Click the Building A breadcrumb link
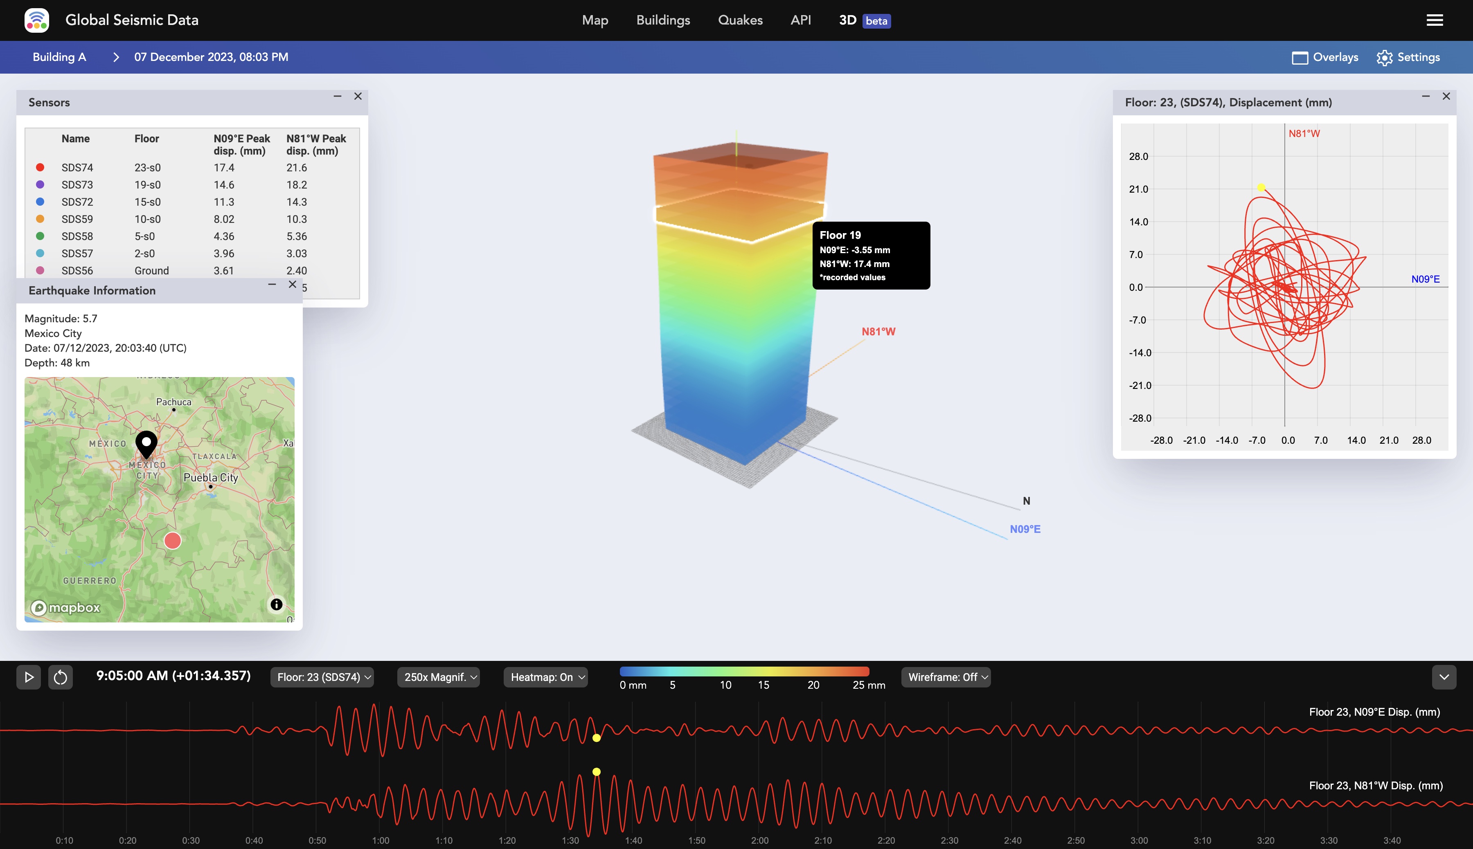Image resolution: width=1473 pixels, height=849 pixels. (x=59, y=56)
